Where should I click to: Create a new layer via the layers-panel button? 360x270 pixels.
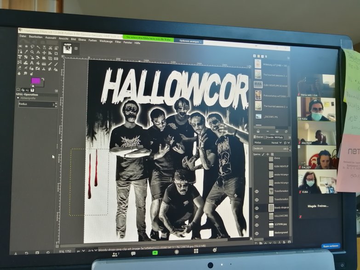coord(256,243)
